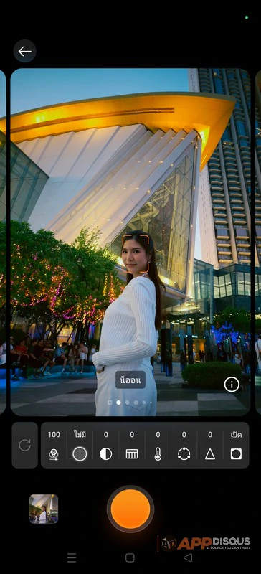Open the grid-shaped adjustment icon
The height and width of the screenshot is (574, 261).
coord(132,446)
